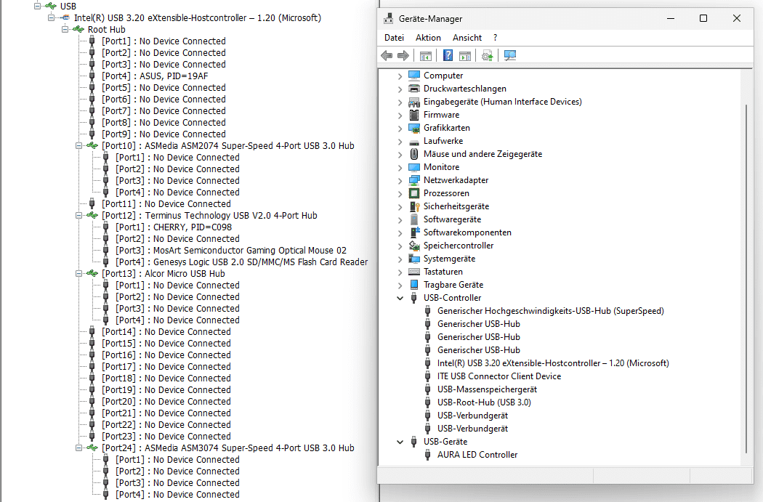The width and height of the screenshot is (763, 502).
Task: Select CHERRY, PID=C098 device in tree
Action: click(x=174, y=227)
